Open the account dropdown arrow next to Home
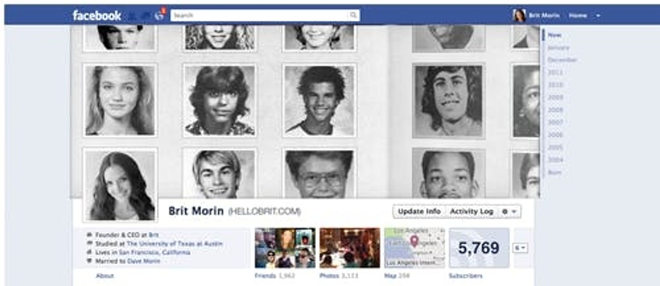Viewport: 660px width, 286px height. click(x=598, y=16)
